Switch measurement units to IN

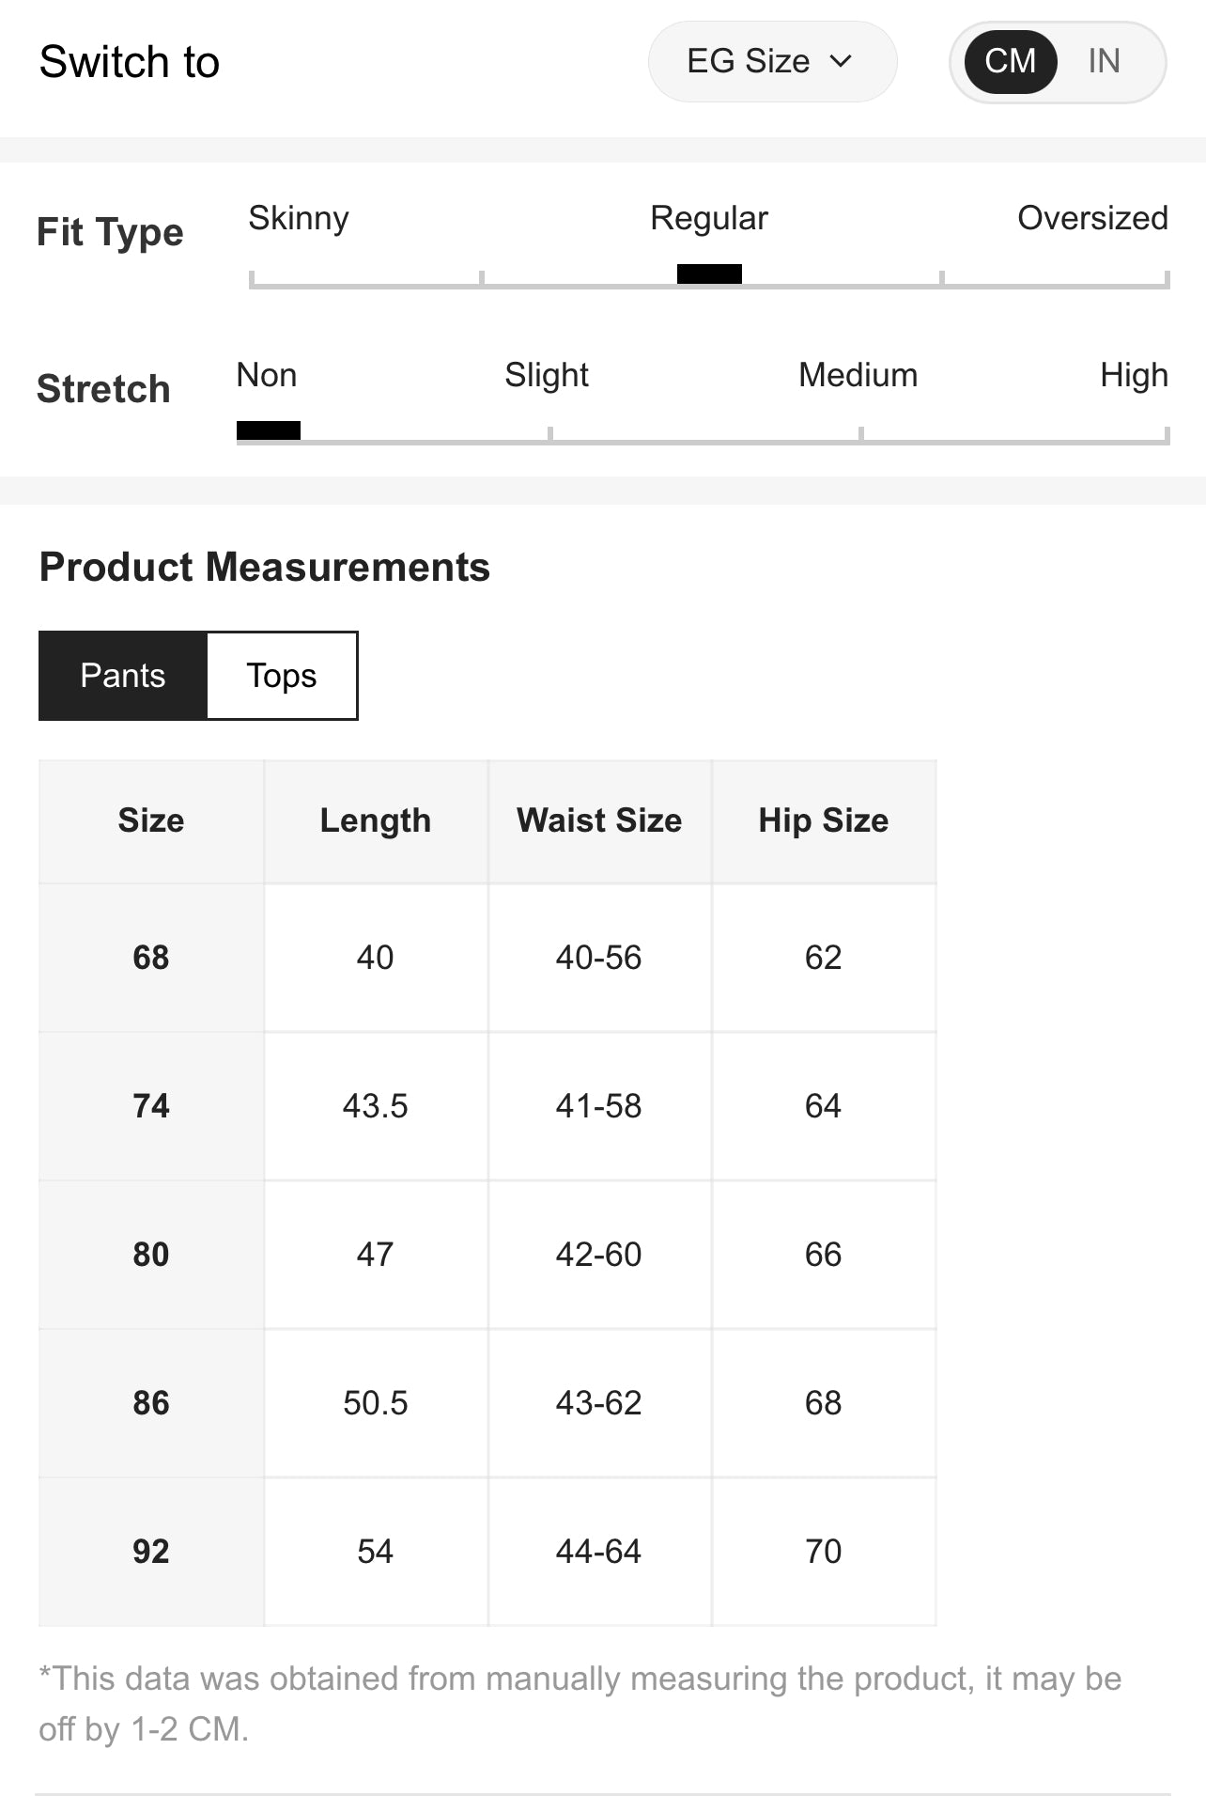[x=1104, y=62]
